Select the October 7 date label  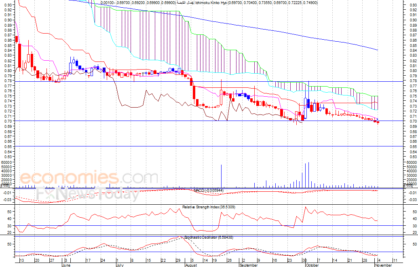[319, 261]
